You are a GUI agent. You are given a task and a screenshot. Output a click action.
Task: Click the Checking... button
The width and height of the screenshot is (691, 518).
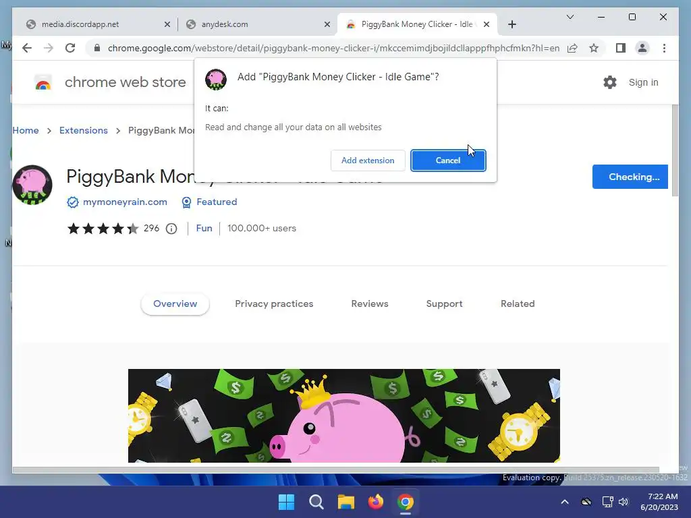click(x=630, y=177)
